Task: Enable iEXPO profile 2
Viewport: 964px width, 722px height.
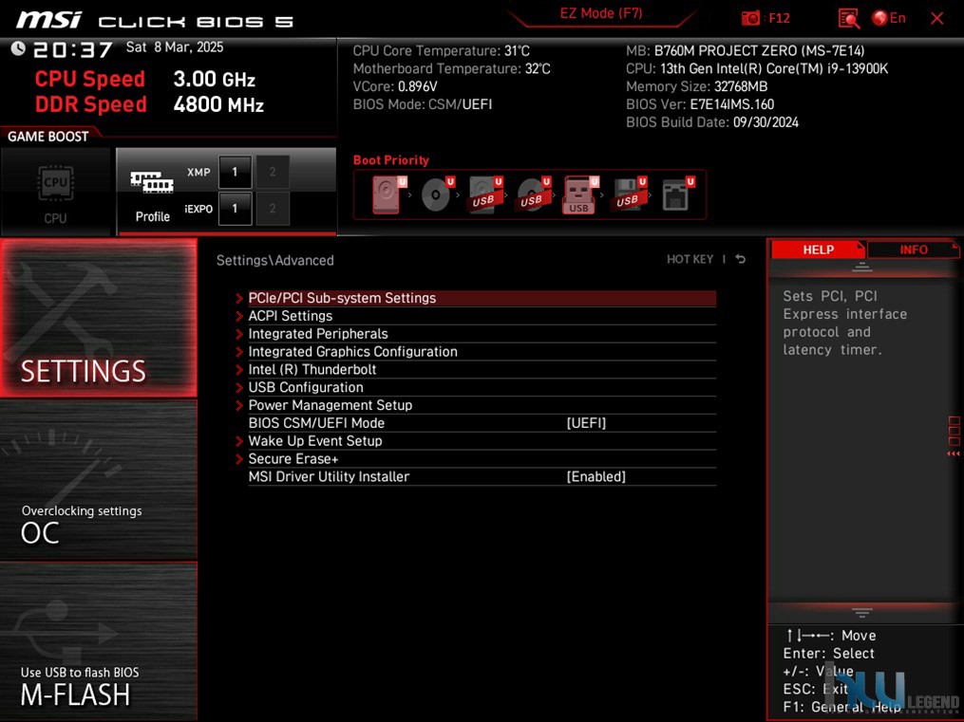Action: coord(273,209)
